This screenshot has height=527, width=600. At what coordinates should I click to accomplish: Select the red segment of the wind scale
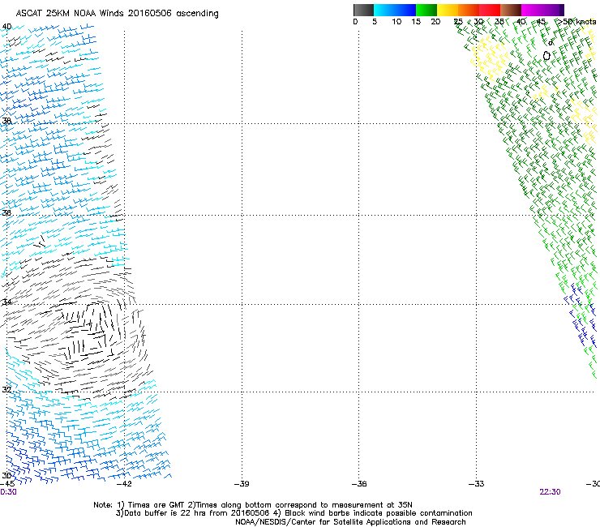click(490, 10)
